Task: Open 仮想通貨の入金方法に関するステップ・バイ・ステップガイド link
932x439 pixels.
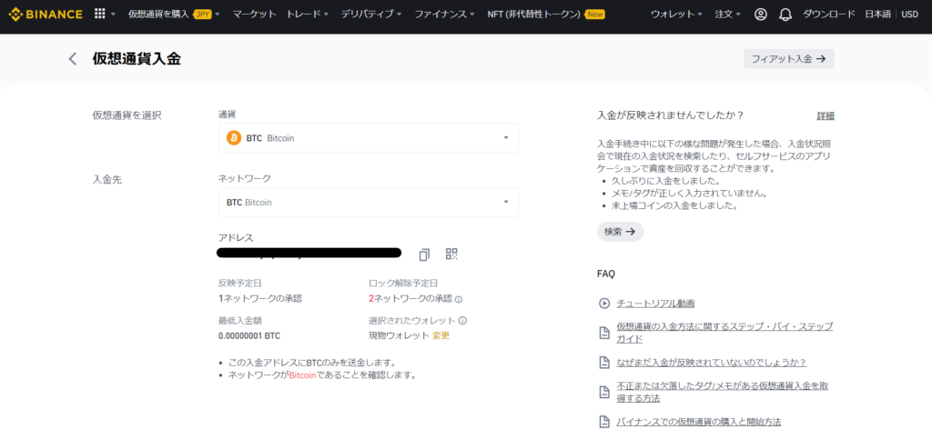Action: (724, 333)
